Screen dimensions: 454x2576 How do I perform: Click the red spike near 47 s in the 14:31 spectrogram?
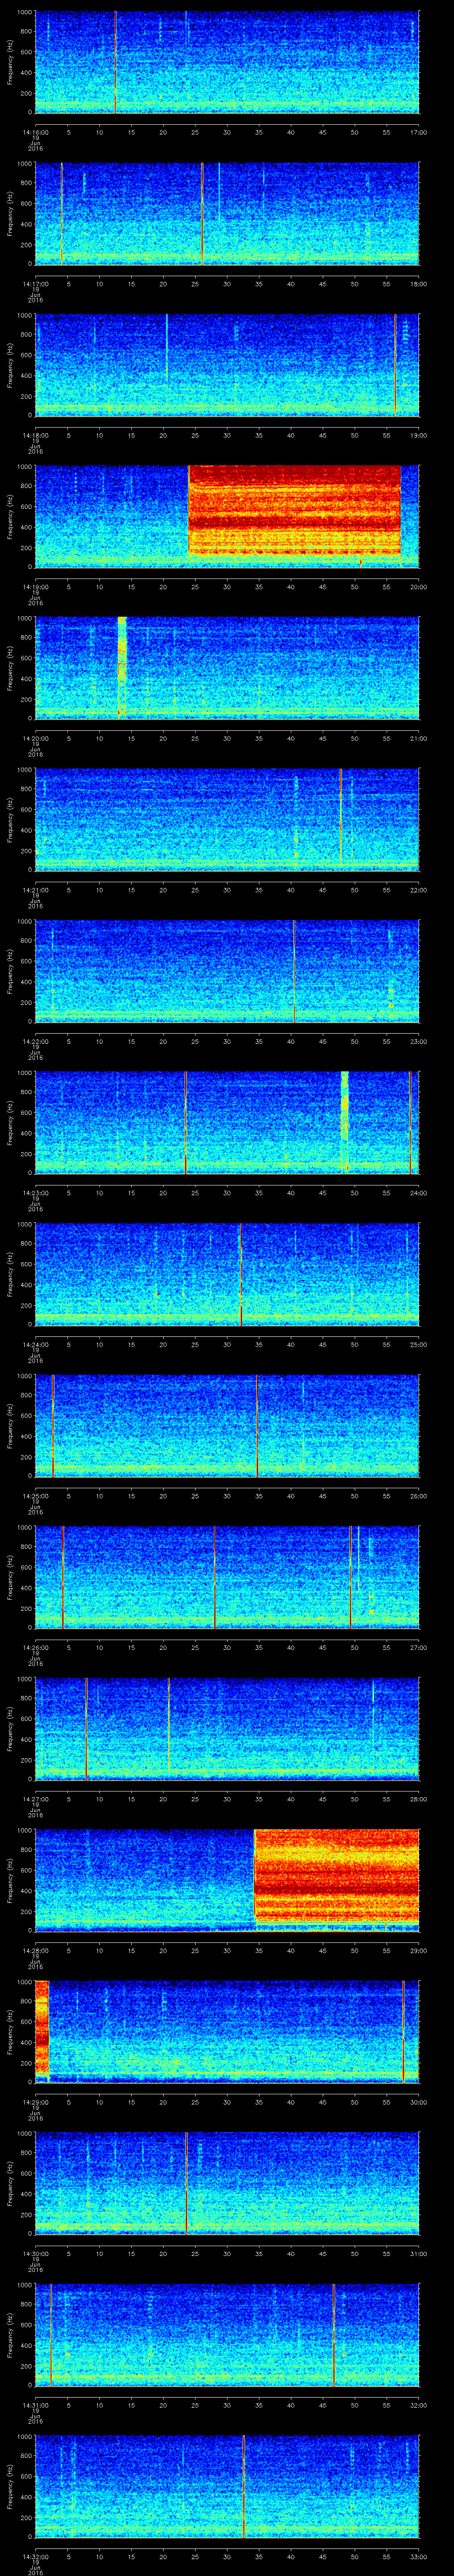coord(333,2334)
